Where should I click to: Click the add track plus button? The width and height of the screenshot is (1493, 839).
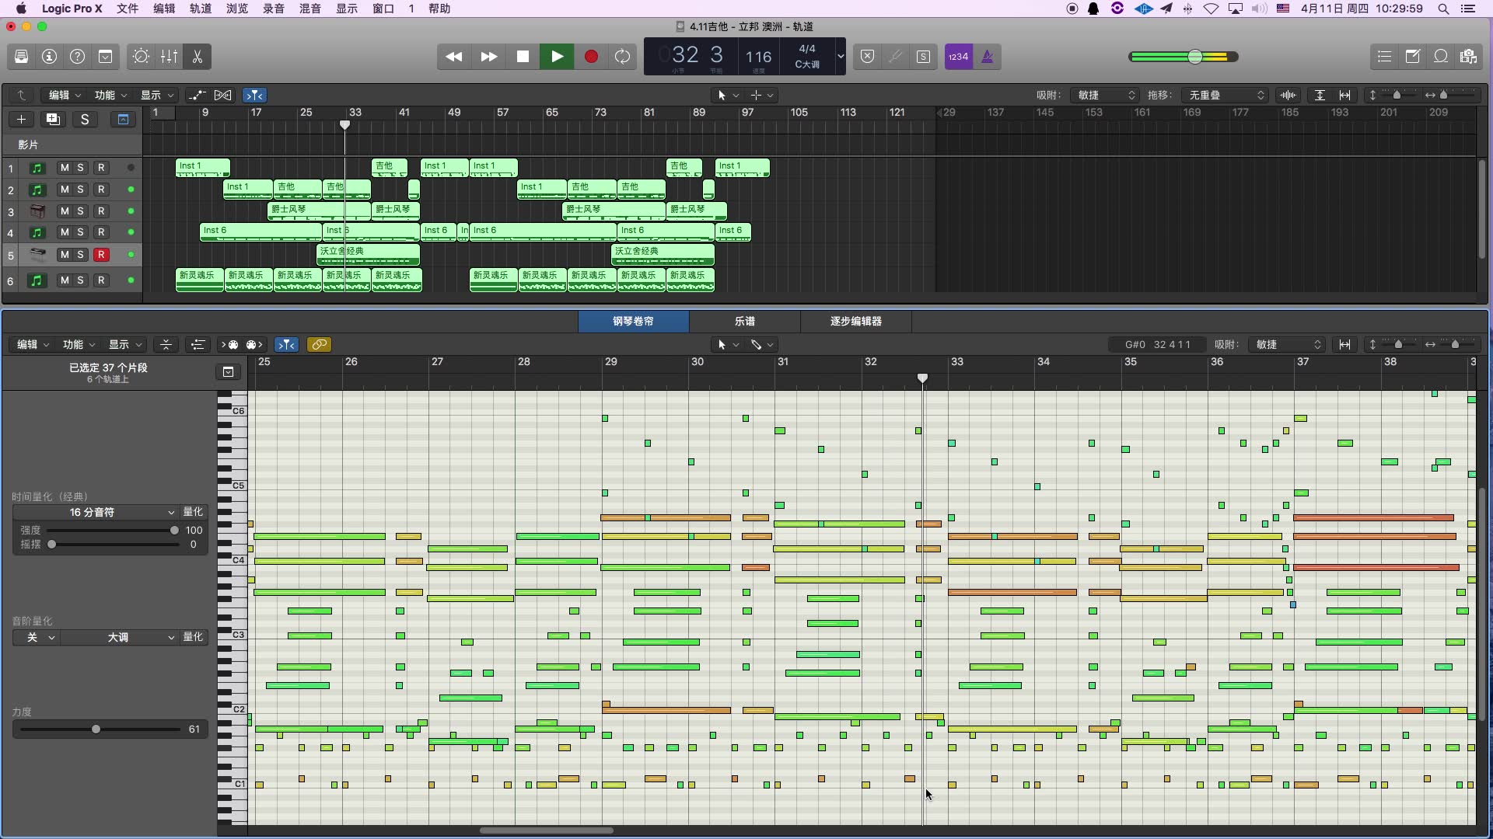tap(21, 119)
